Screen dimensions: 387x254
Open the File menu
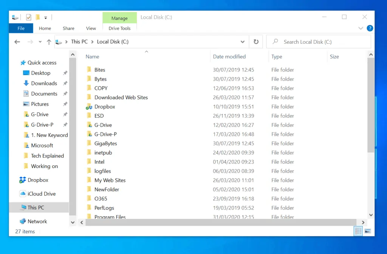[x=21, y=28]
